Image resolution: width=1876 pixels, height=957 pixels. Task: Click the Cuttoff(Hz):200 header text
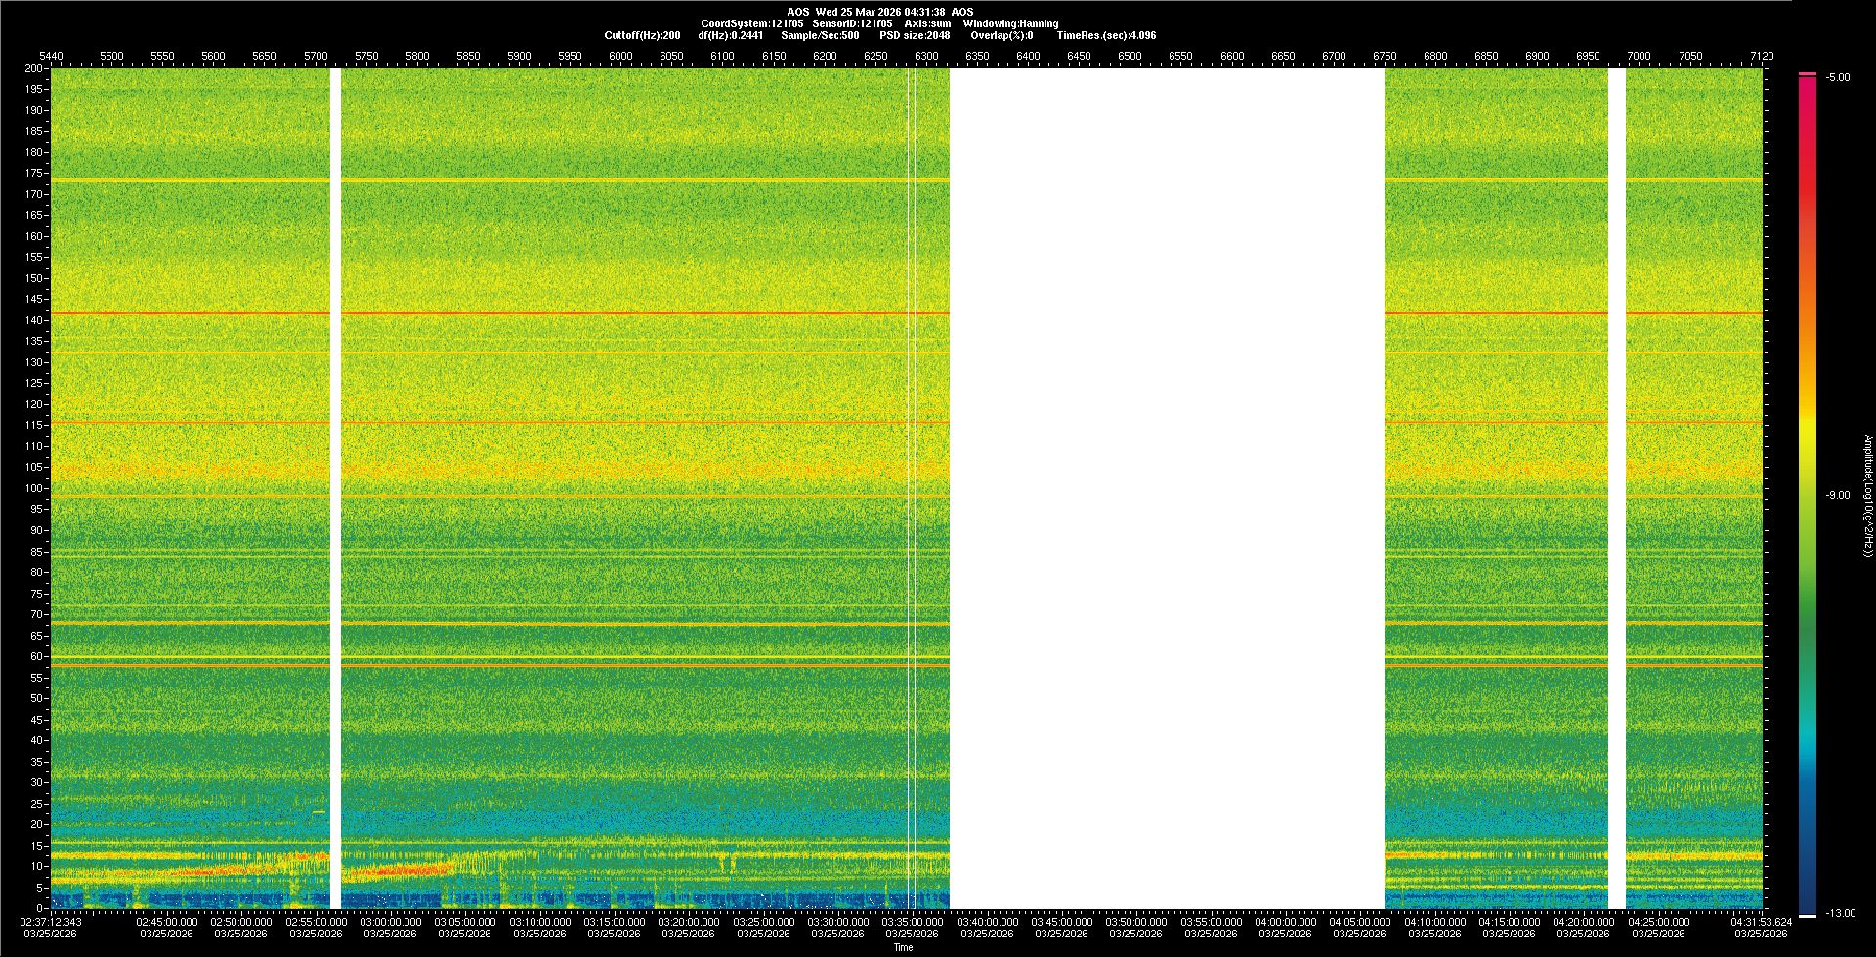[642, 35]
